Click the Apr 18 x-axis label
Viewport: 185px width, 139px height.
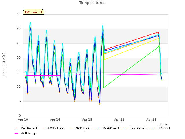(x=87, y=120)
